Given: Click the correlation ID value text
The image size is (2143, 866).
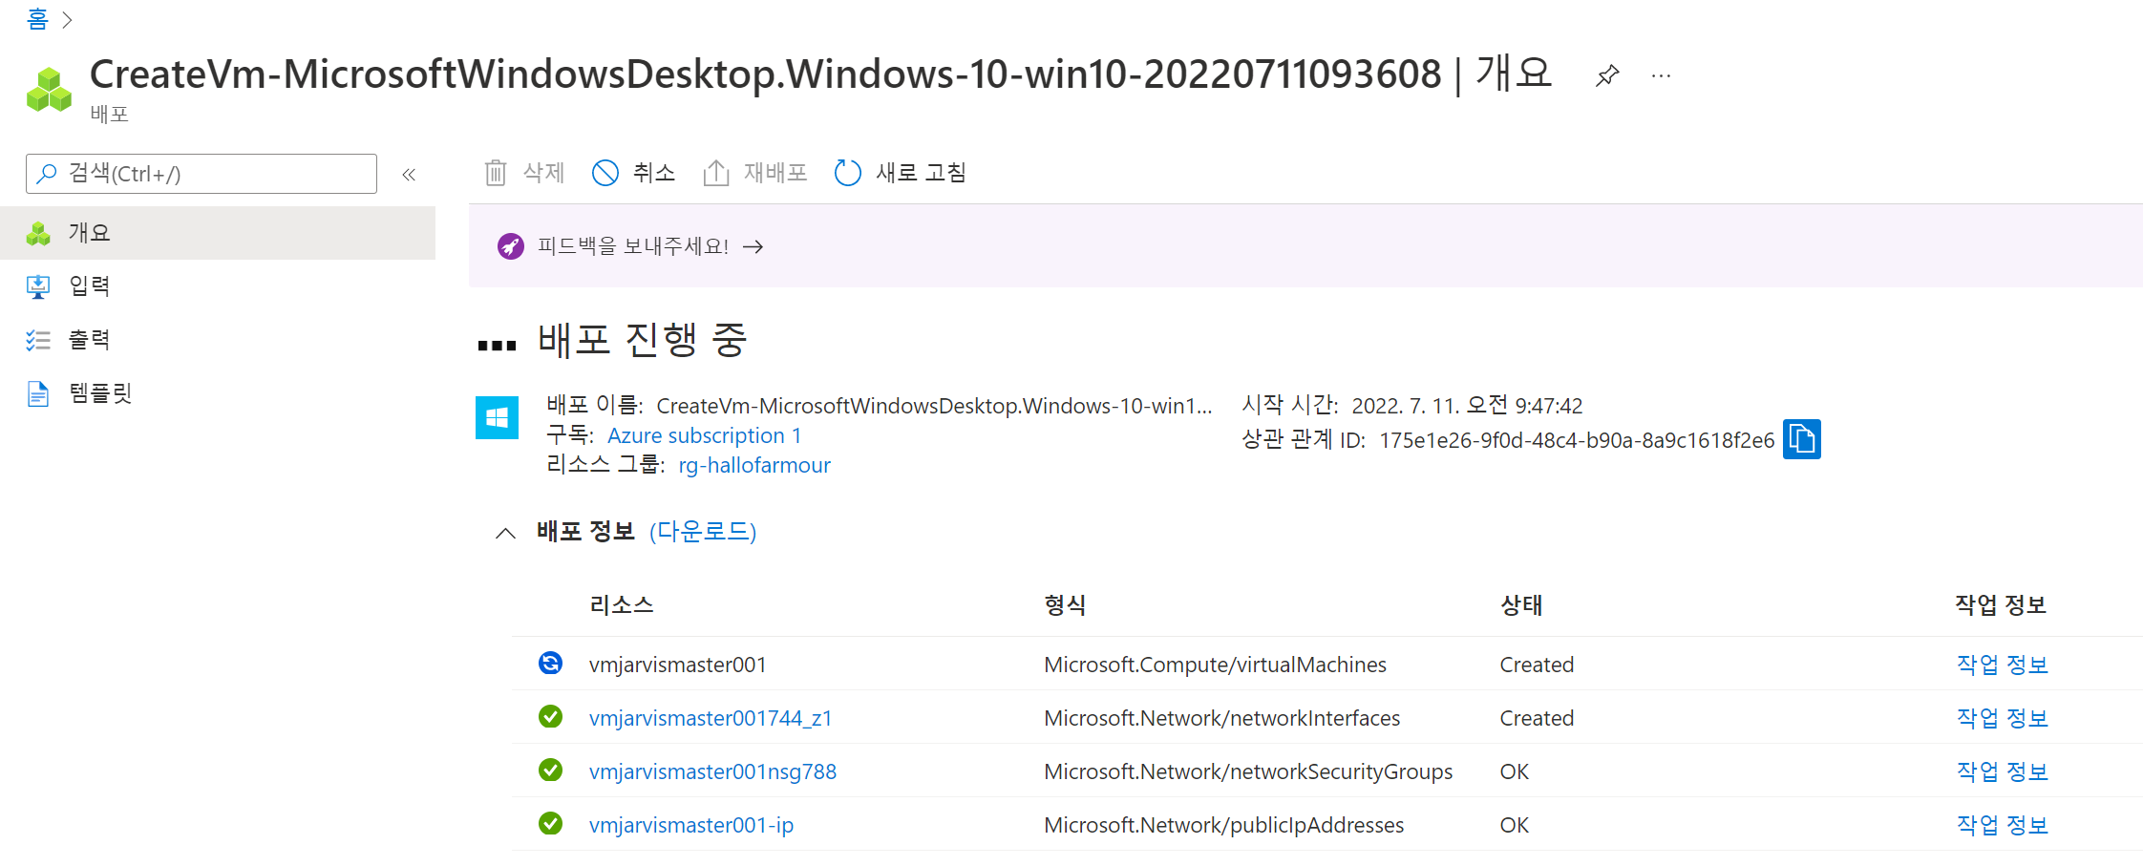Looking at the screenshot, I should click(x=1577, y=440).
